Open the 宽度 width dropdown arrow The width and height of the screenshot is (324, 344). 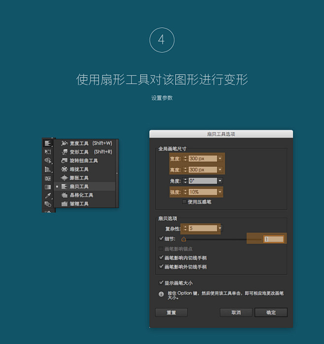click(x=220, y=159)
